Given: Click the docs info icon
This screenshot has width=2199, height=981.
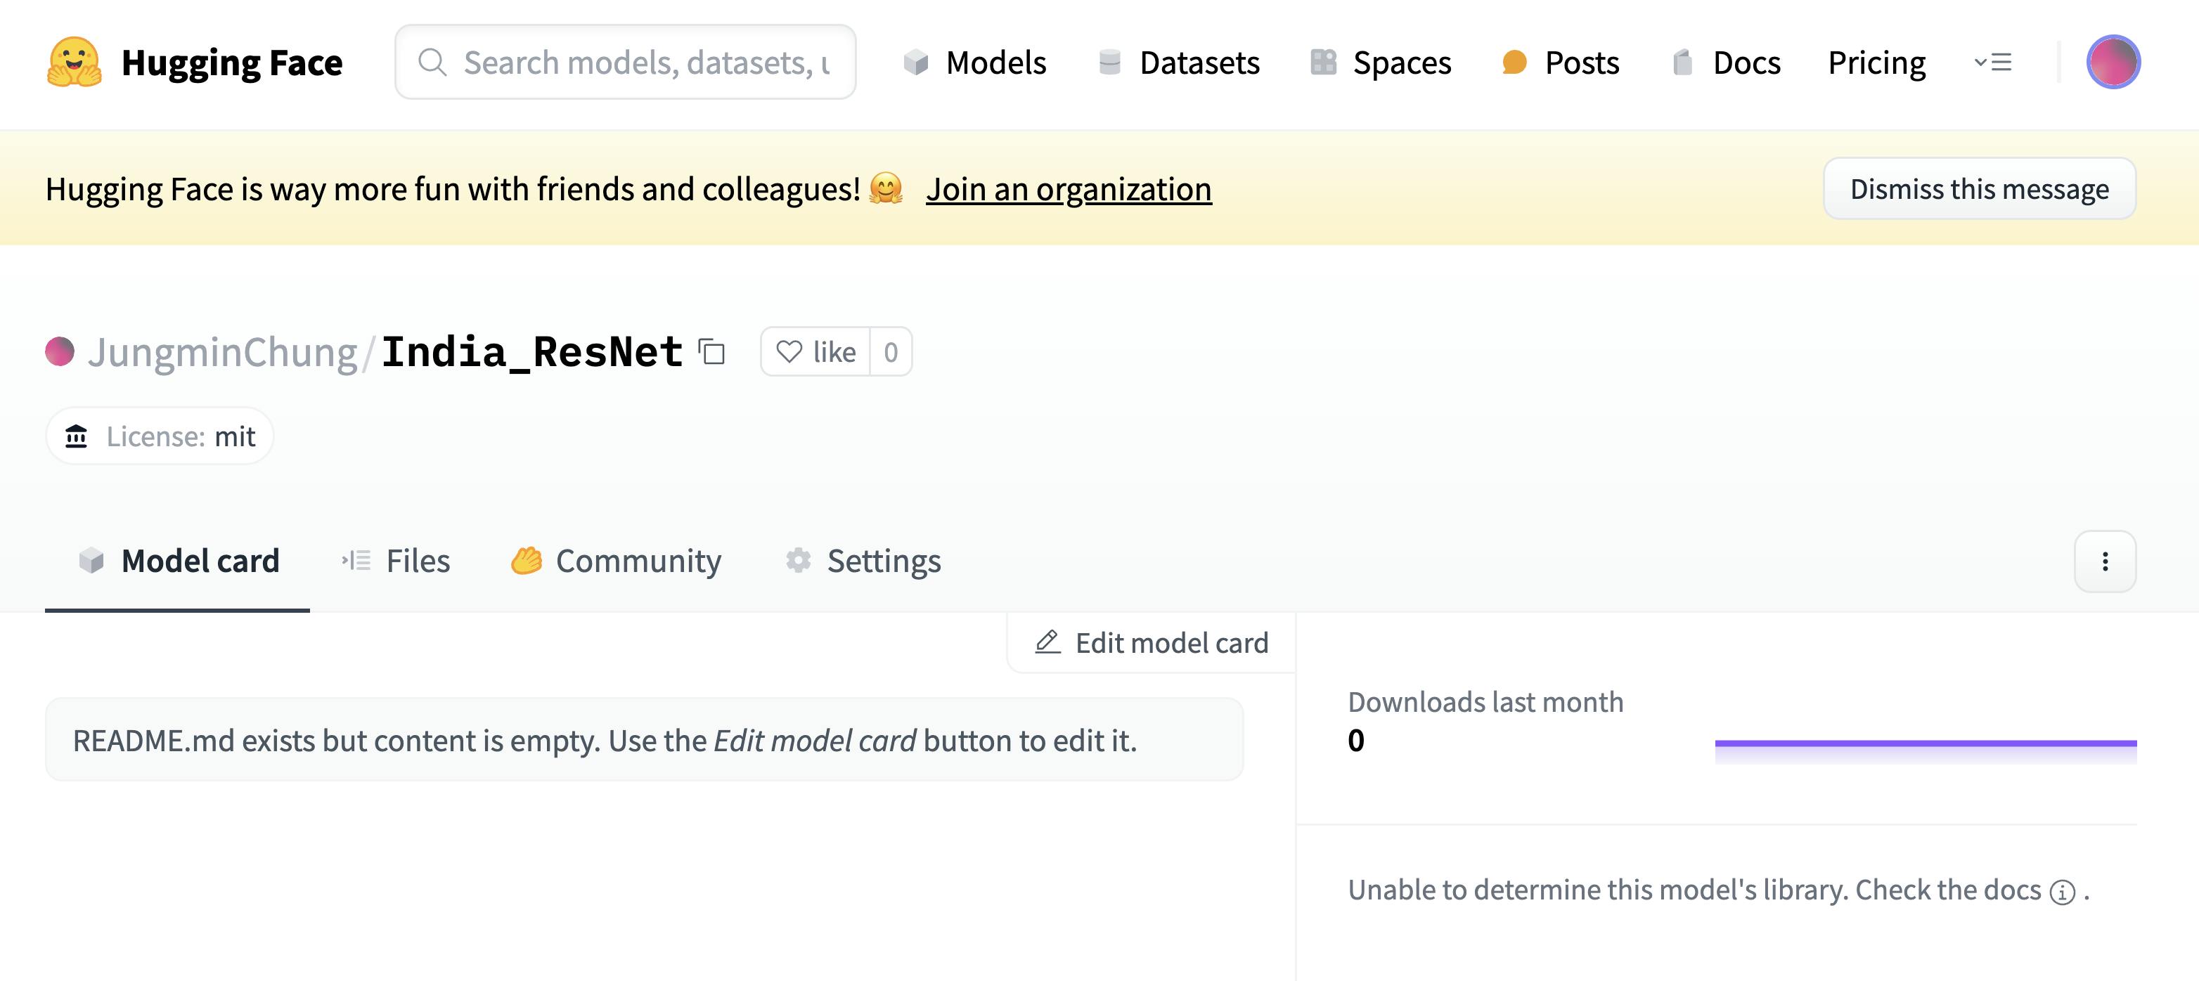Looking at the screenshot, I should pyautogui.click(x=2063, y=892).
